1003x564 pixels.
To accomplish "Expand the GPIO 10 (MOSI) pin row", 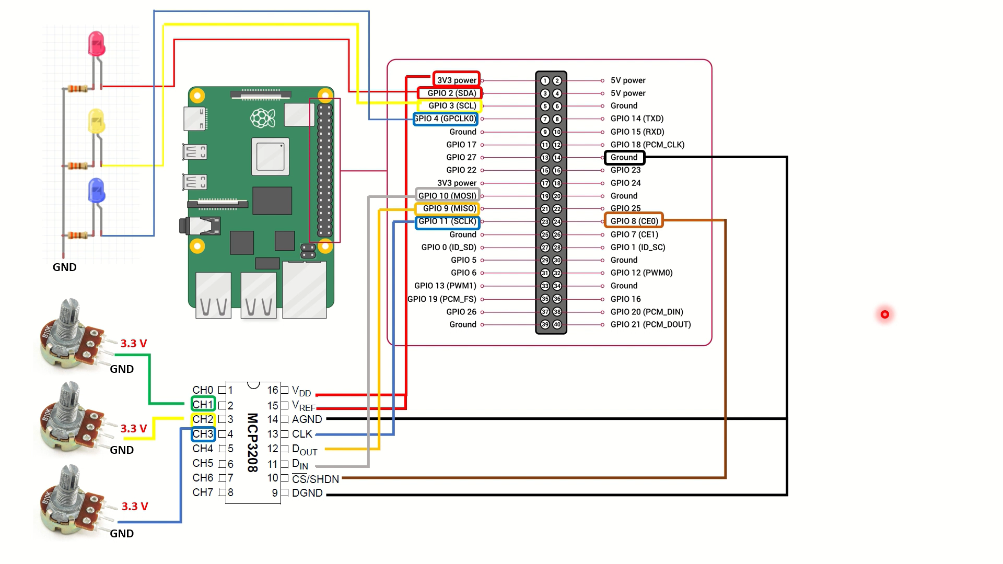I will click(x=447, y=196).
